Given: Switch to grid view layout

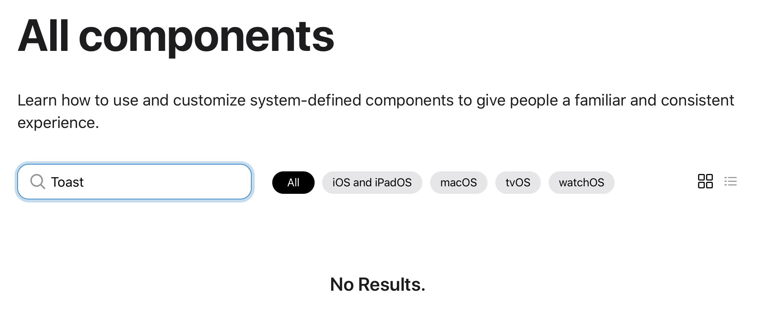Looking at the screenshot, I should click(x=705, y=181).
